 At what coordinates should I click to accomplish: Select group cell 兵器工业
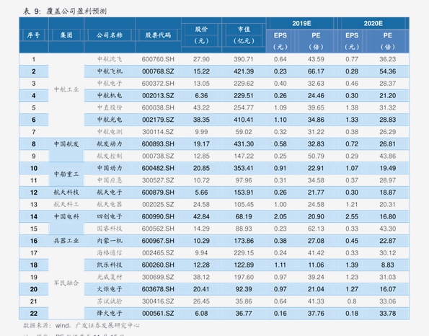click(66, 241)
